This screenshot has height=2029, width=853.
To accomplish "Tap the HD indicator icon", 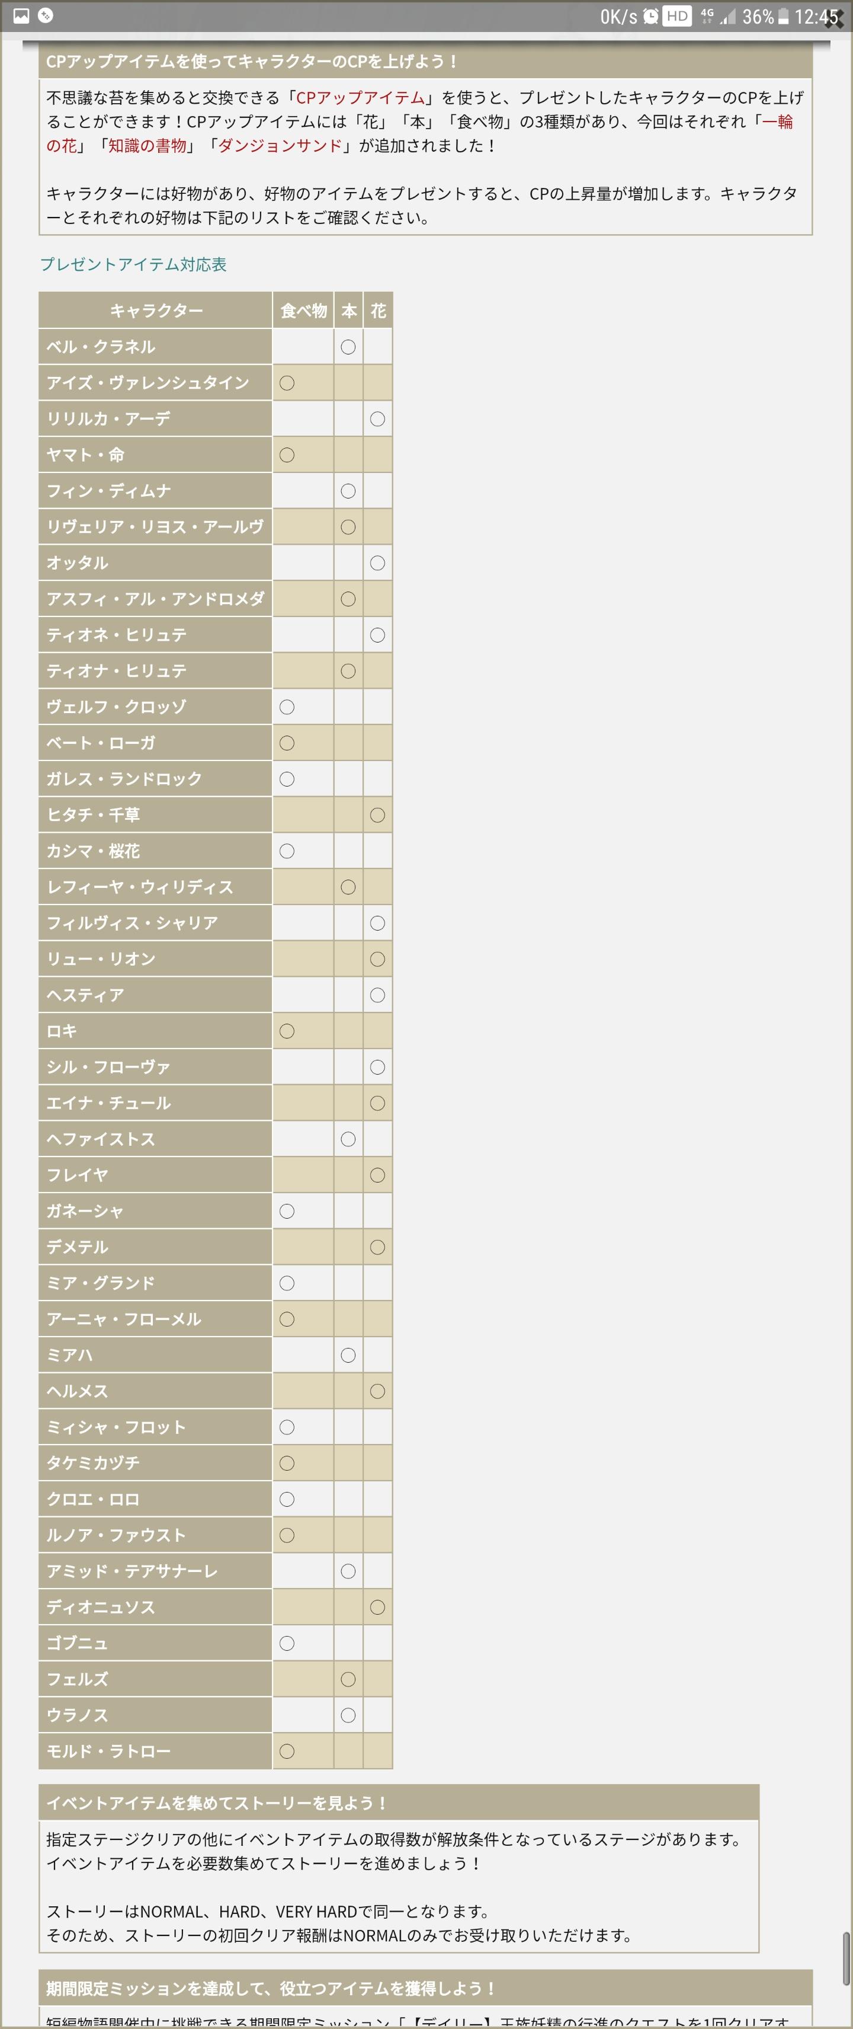I will (676, 17).
